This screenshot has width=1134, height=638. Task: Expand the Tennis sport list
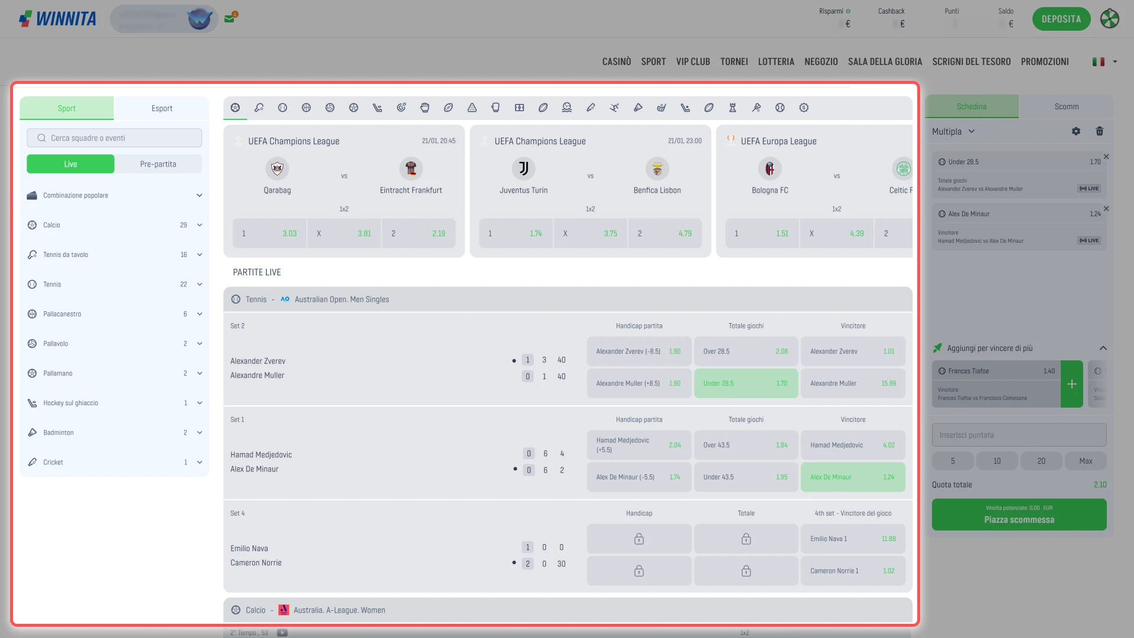[x=115, y=284]
